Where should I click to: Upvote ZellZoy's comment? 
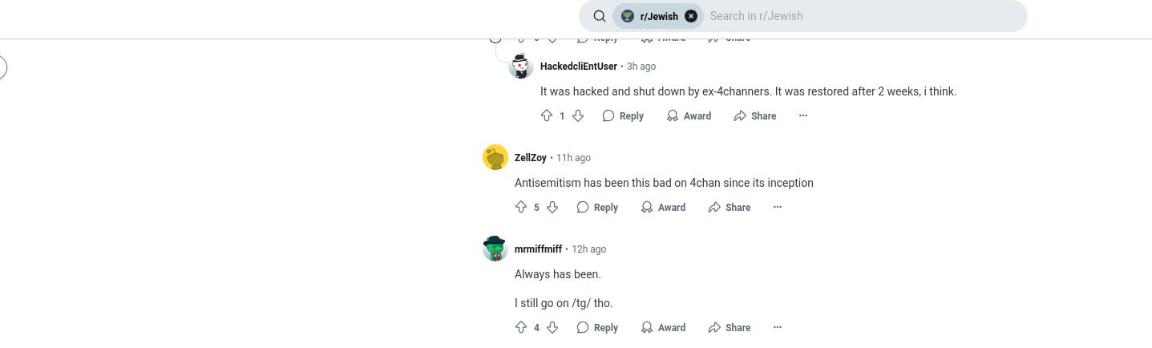click(x=521, y=207)
